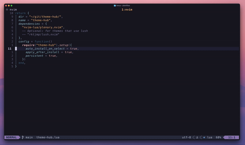Image resolution: width=245 pixels, height=145 pixels.
Task: Click the commented "rktjmp/lush.nvim" line
Action: pos(41,34)
